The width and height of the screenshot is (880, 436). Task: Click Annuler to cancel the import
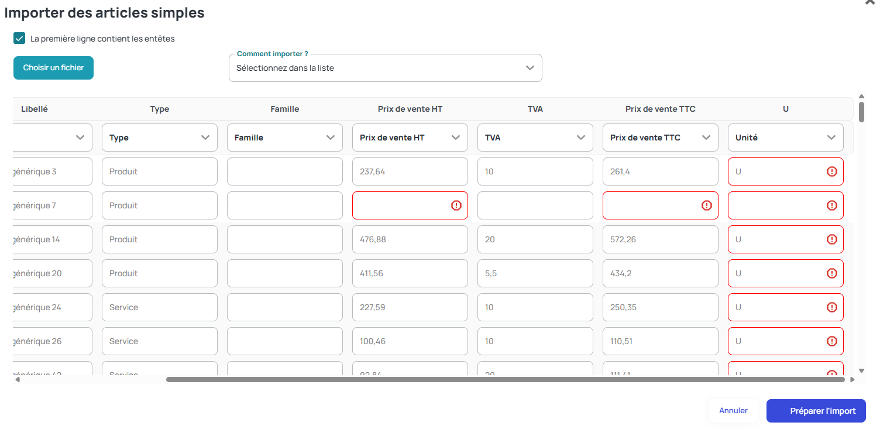pos(733,411)
